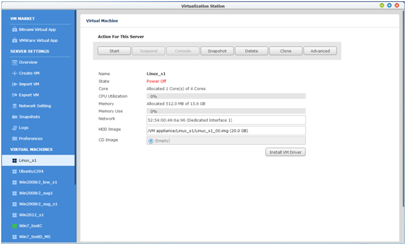The width and height of the screenshot is (406, 245).
Task: Click the SERVER SETTINGS section header
Action: 30,51
